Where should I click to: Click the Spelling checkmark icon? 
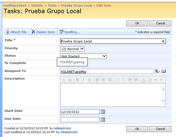click(61, 32)
